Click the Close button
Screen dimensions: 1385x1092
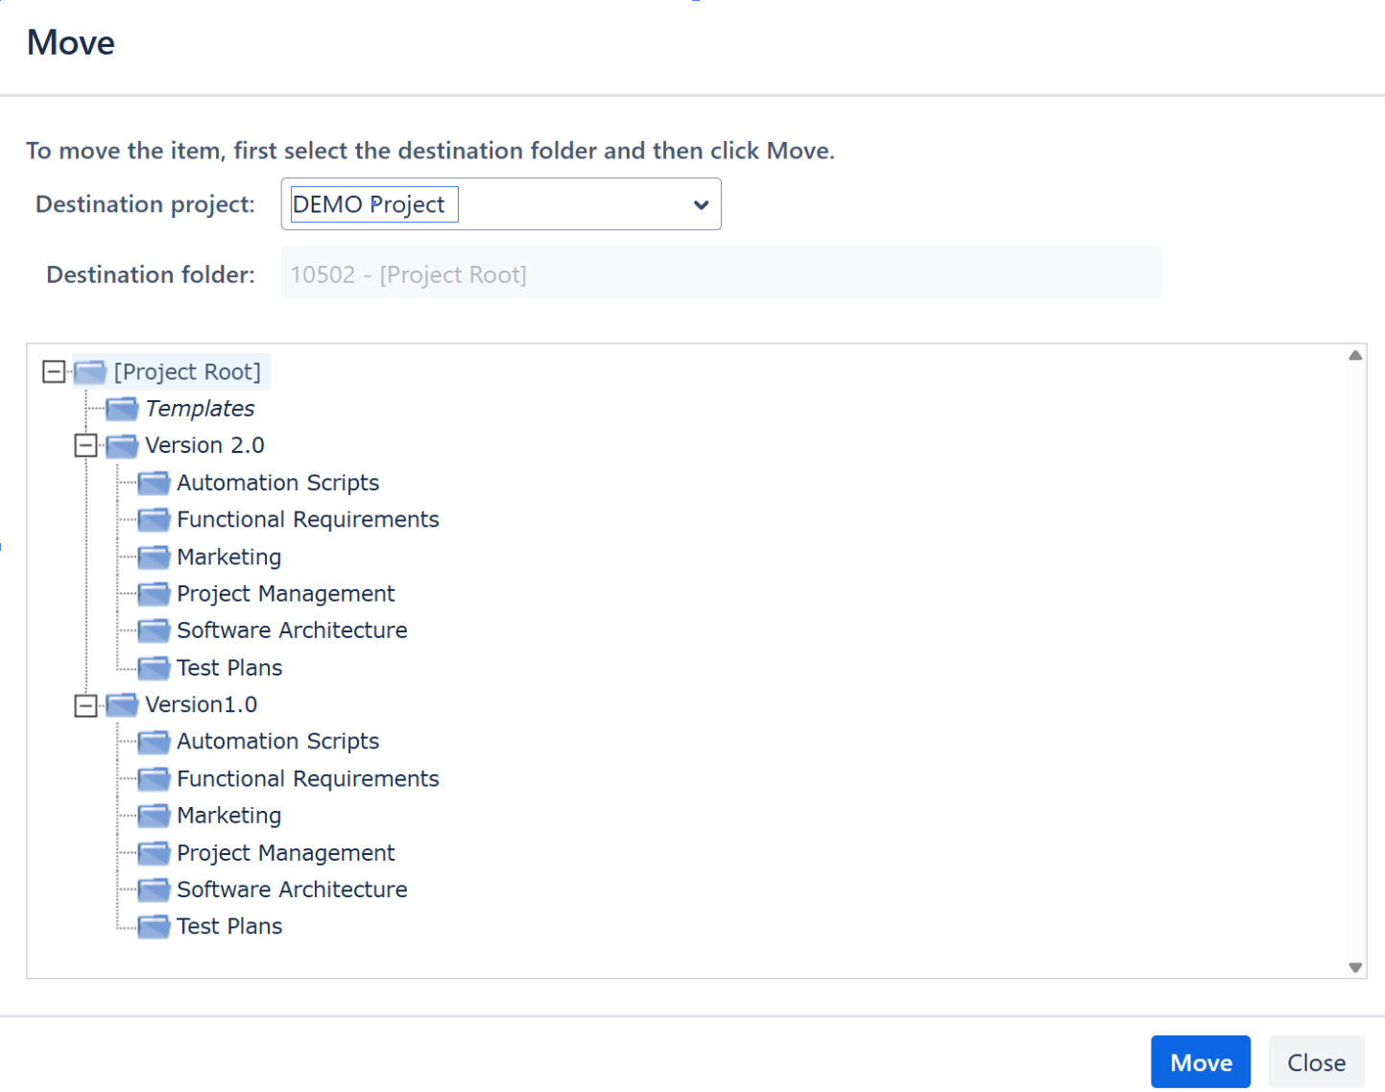point(1315,1062)
